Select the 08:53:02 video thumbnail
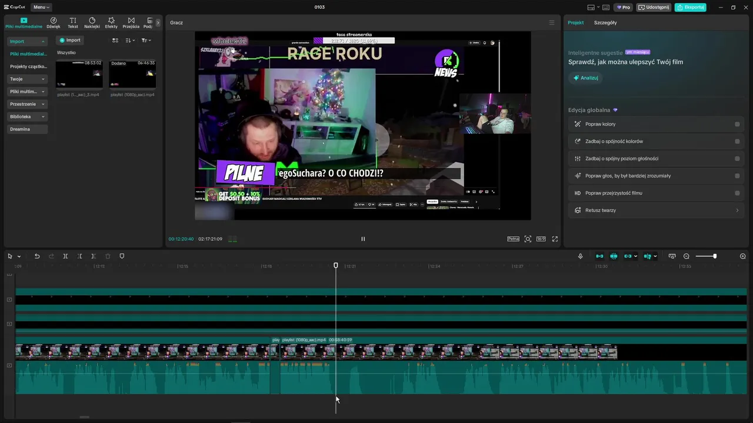The width and height of the screenshot is (753, 423). tap(79, 73)
